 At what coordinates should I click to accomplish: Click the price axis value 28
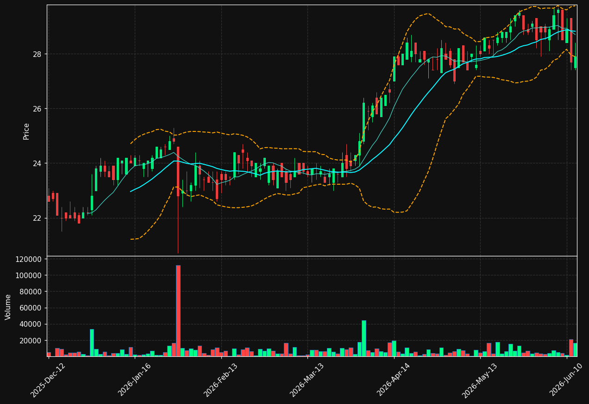pos(37,54)
